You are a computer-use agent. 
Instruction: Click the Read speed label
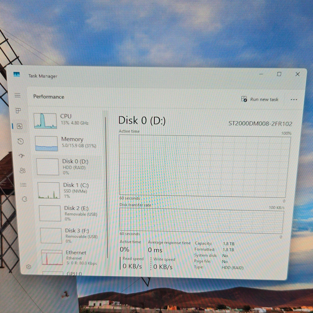coord(133,258)
